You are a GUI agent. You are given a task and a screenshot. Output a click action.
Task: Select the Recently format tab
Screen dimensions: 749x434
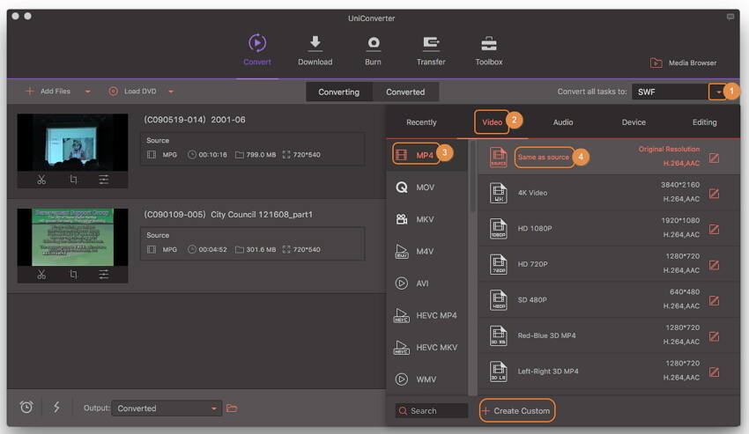[x=421, y=122]
